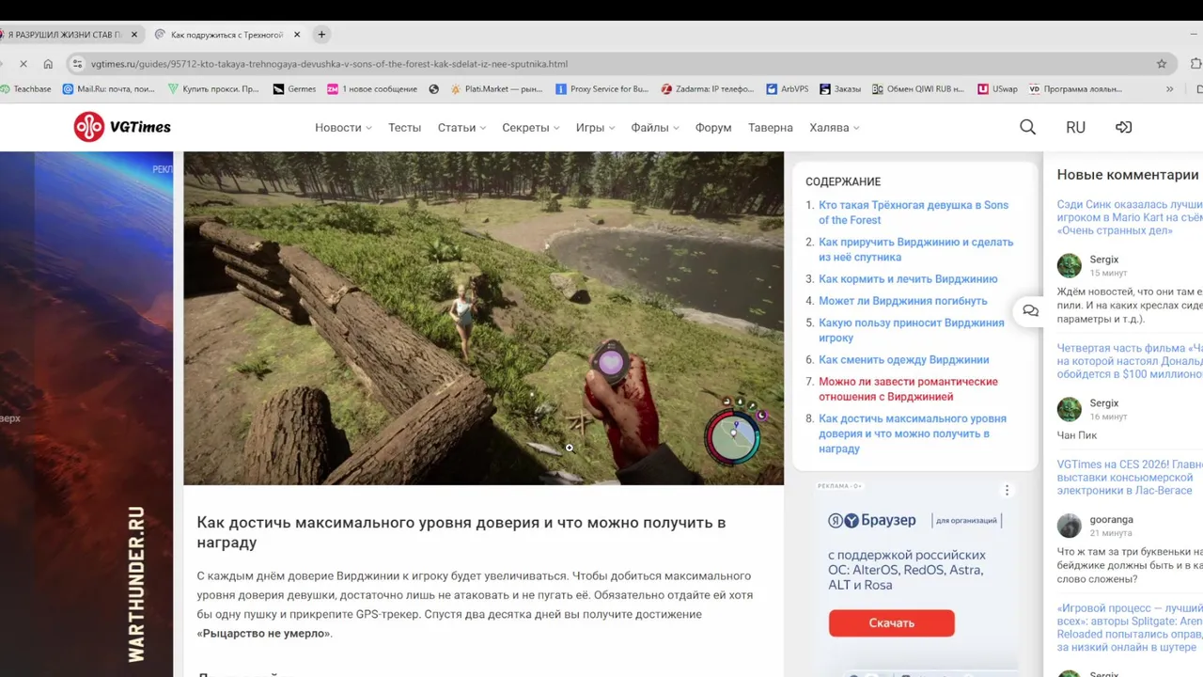
Task: Bookmark this page with the star icon
Action: pyautogui.click(x=1162, y=64)
